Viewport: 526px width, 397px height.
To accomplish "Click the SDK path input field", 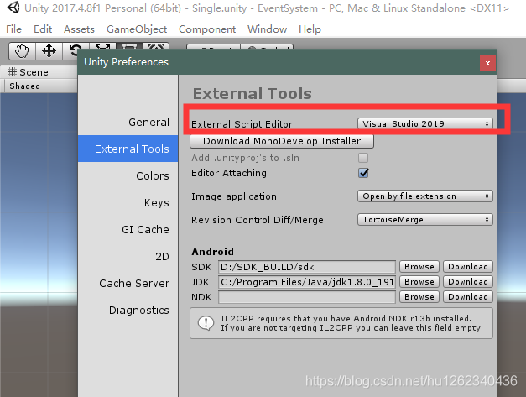I will pos(307,267).
